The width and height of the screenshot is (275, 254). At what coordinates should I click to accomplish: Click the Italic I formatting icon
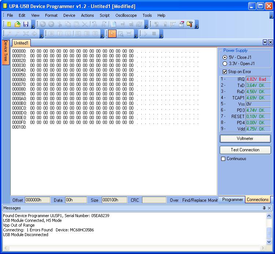[60, 33]
